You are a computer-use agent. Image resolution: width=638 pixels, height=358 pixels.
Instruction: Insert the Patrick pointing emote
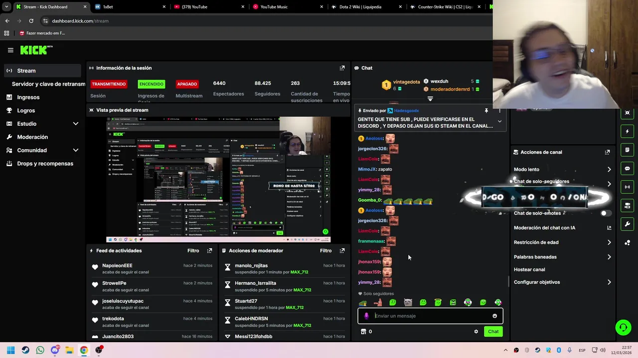(378, 302)
